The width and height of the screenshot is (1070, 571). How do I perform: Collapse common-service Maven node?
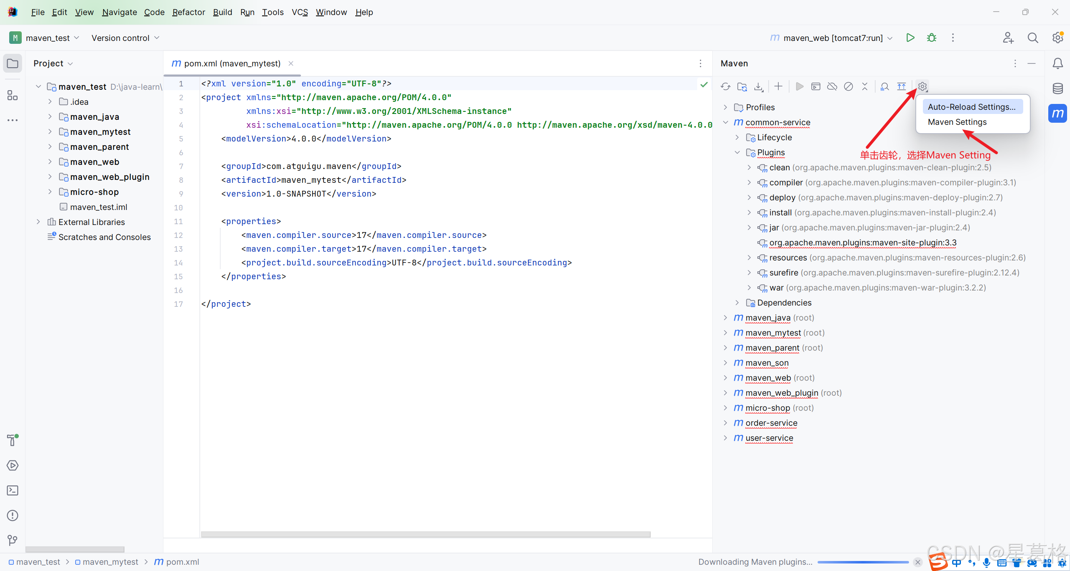click(x=726, y=122)
